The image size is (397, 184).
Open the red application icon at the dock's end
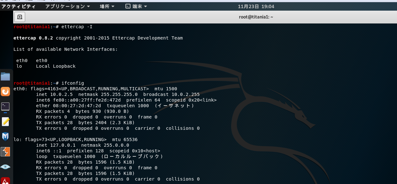(5, 181)
